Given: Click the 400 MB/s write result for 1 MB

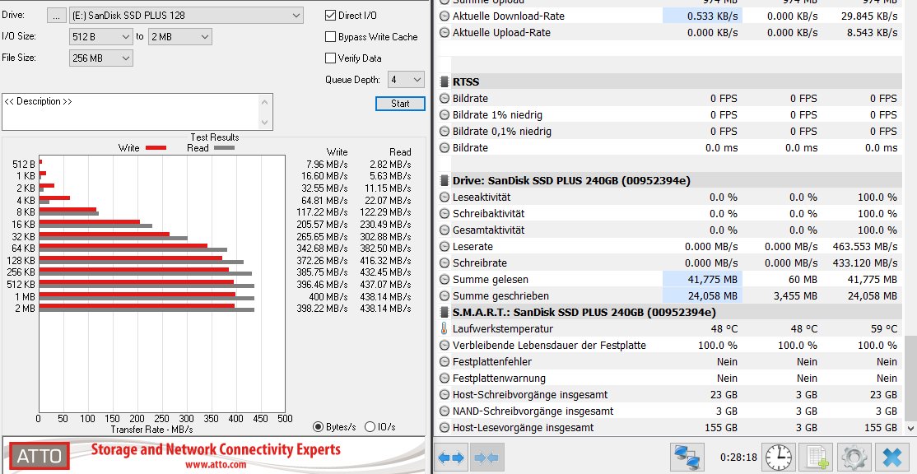Looking at the screenshot, I should 330,297.
